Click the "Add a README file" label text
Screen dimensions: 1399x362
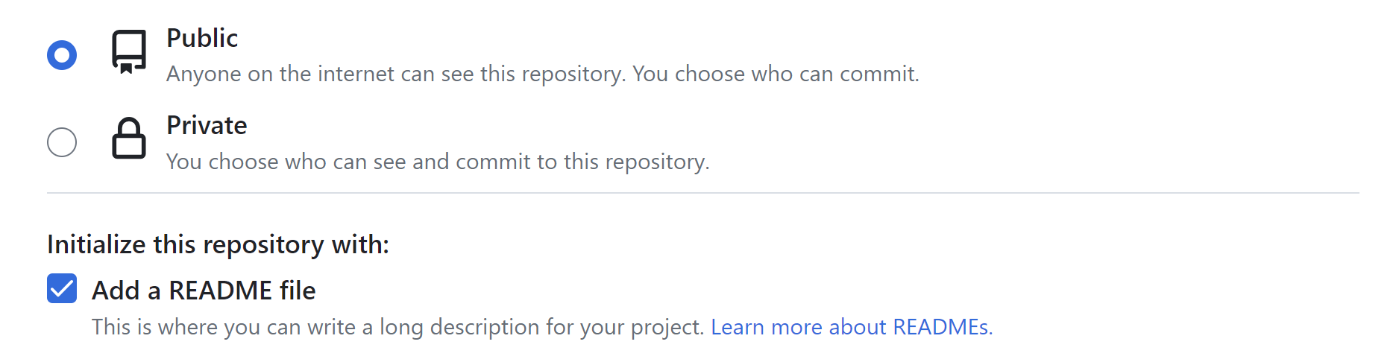tap(204, 290)
